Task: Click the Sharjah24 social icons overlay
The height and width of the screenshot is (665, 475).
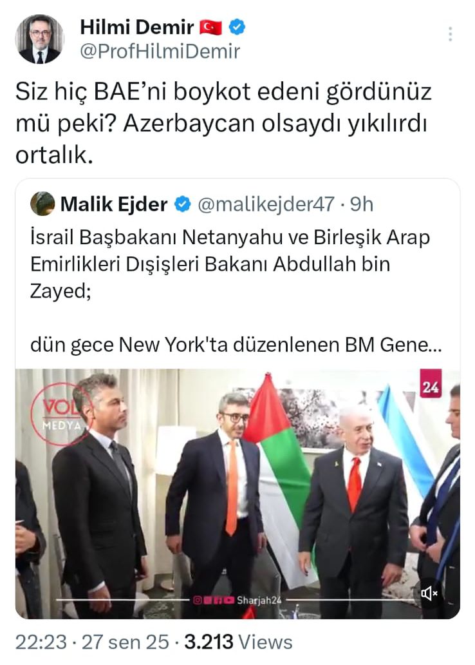Action: click(x=237, y=600)
